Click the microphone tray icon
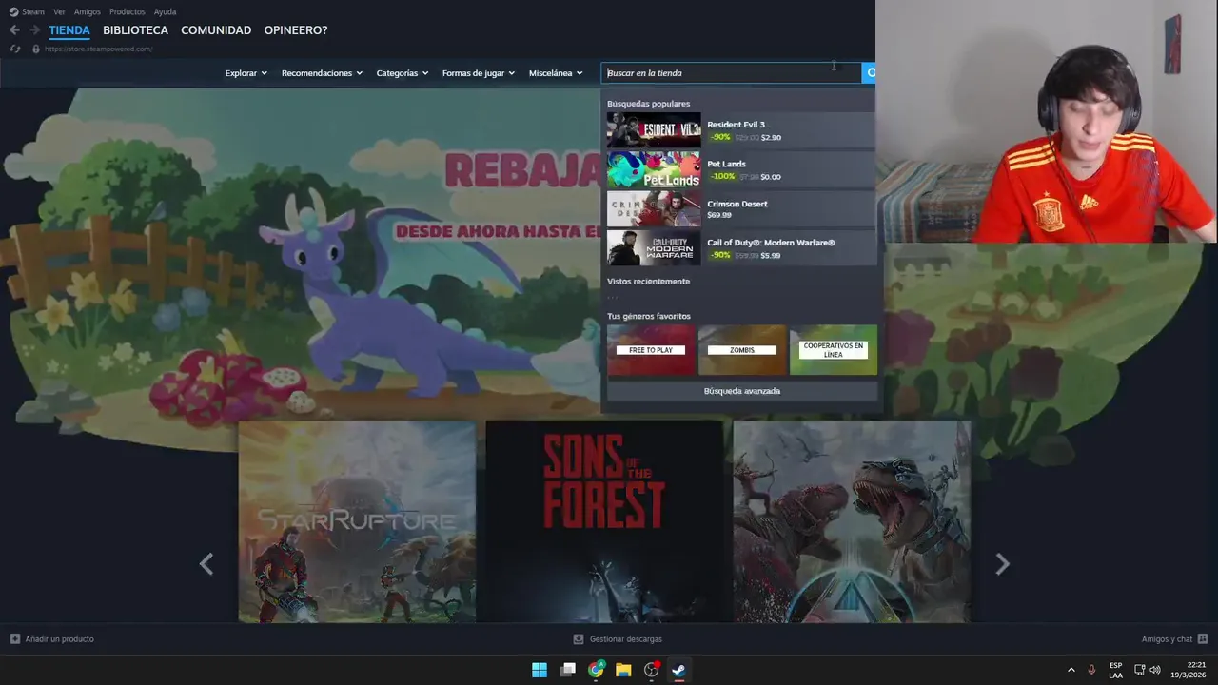Image resolution: width=1218 pixels, height=685 pixels. point(1091,670)
